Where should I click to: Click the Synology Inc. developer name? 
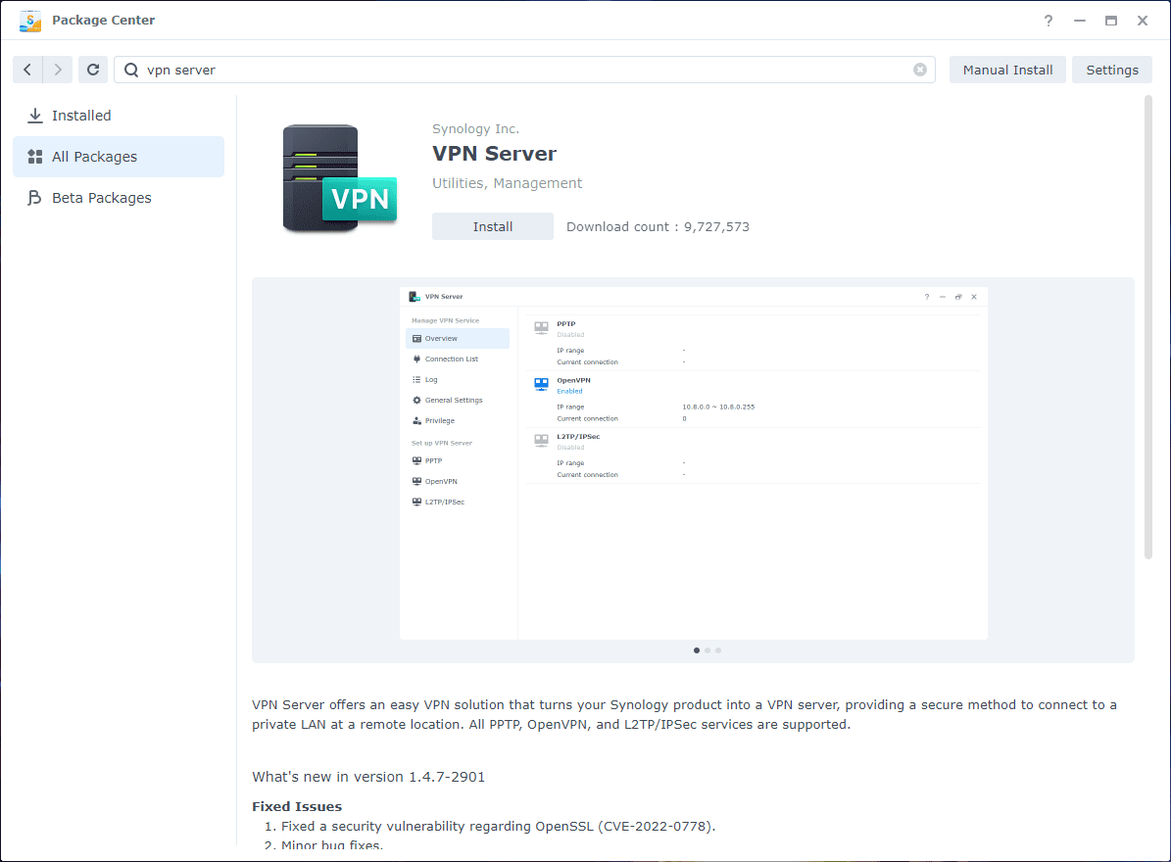[x=475, y=129]
